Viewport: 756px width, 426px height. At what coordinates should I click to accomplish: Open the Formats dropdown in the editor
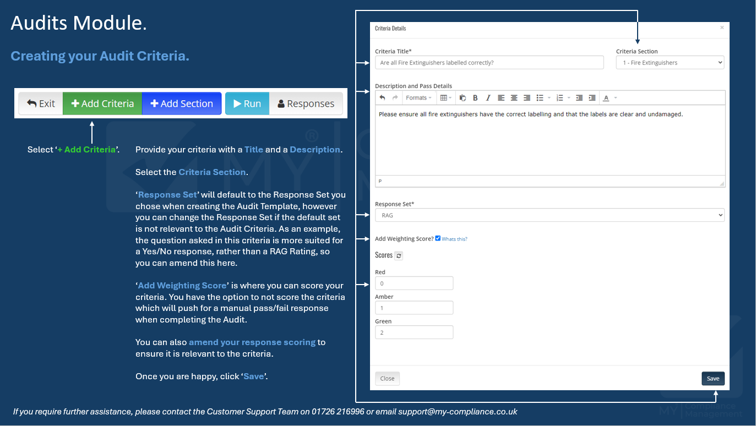(418, 98)
